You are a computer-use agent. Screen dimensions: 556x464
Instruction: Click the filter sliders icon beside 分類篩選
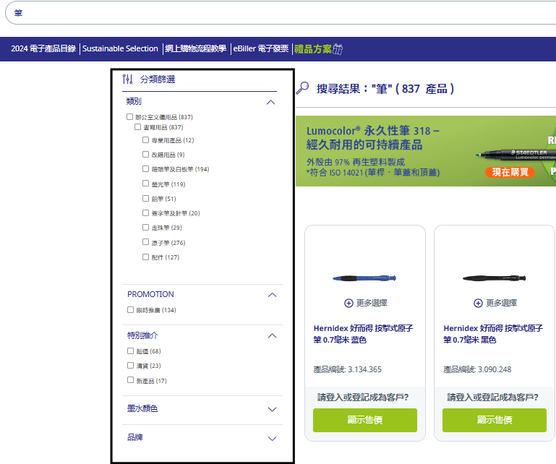[127, 79]
